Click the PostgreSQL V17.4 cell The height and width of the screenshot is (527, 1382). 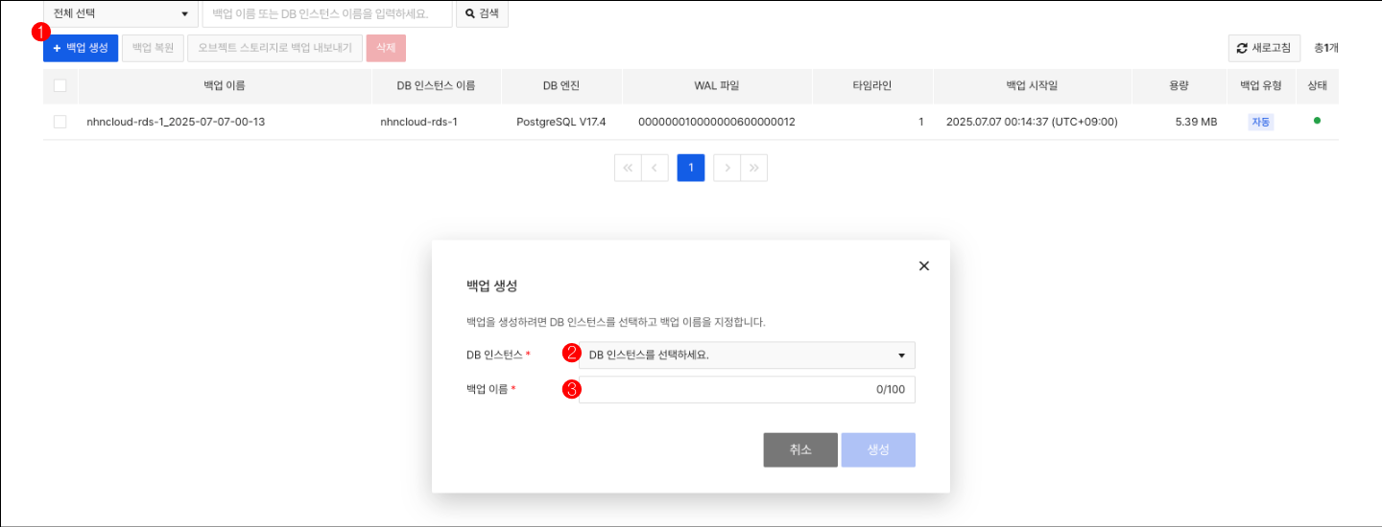pyautogui.click(x=561, y=122)
